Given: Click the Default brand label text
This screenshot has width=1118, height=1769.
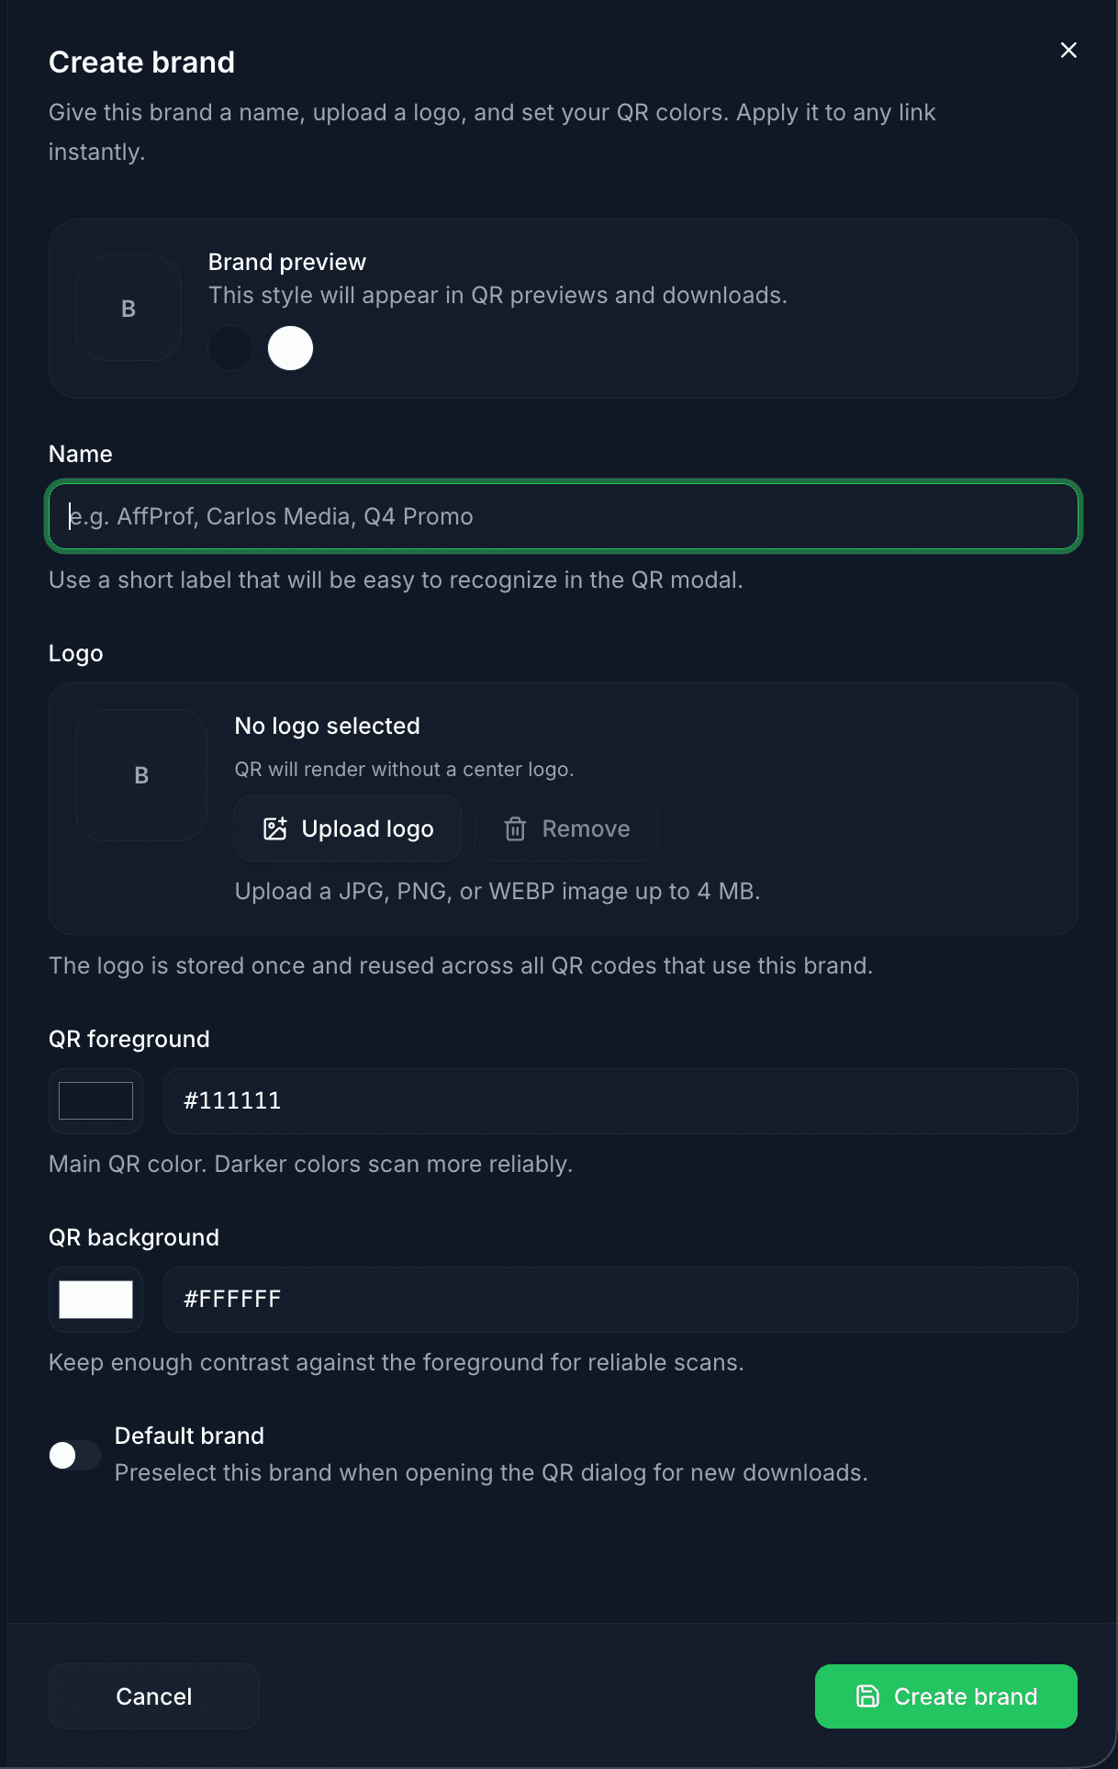Looking at the screenshot, I should (x=189, y=1436).
